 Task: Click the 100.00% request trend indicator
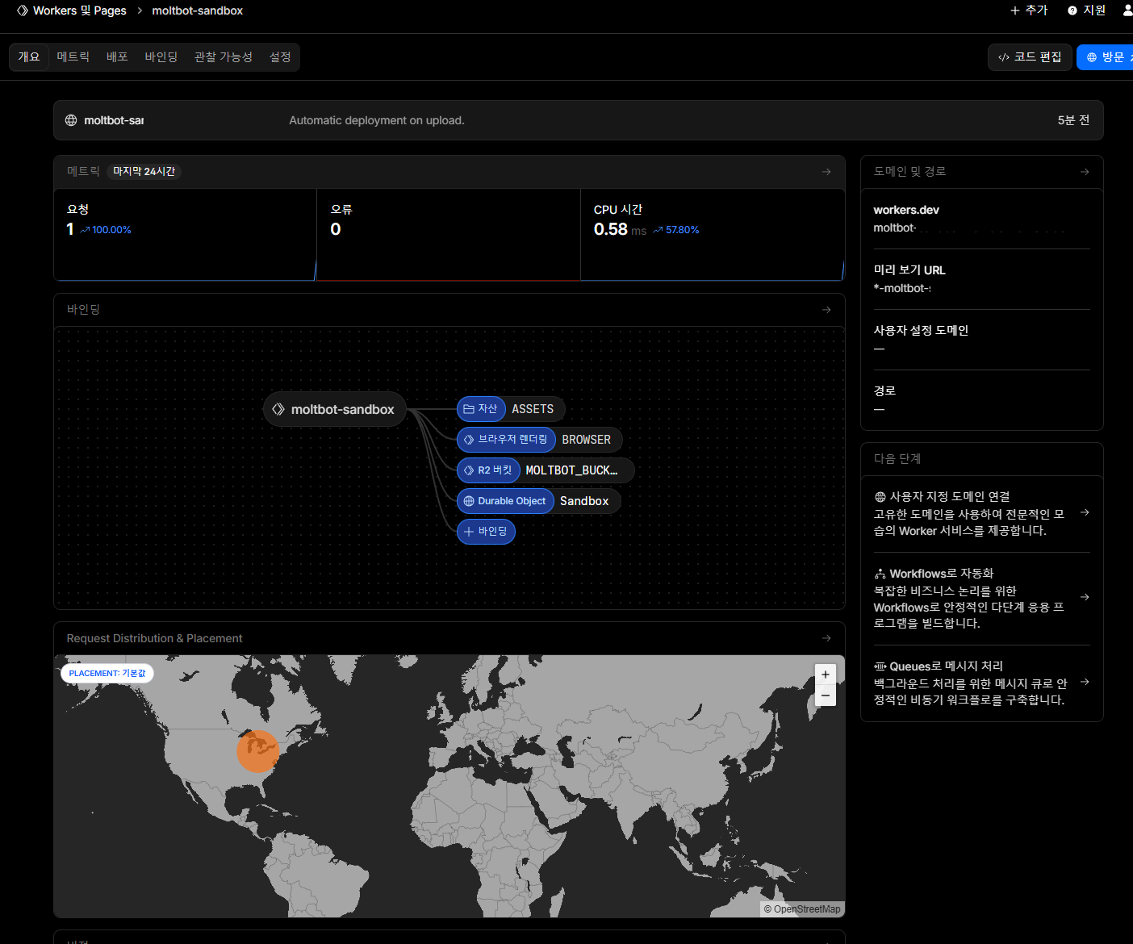(106, 230)
